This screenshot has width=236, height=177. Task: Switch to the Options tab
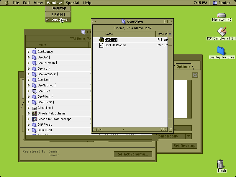(183, 67)
